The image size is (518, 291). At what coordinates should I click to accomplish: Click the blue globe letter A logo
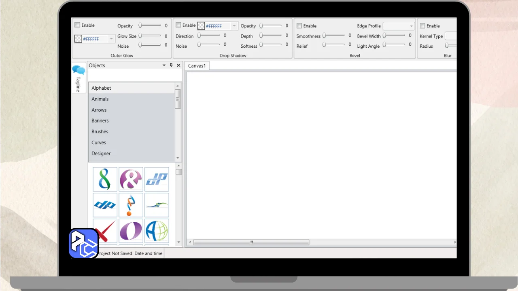(x=157, y=230)
